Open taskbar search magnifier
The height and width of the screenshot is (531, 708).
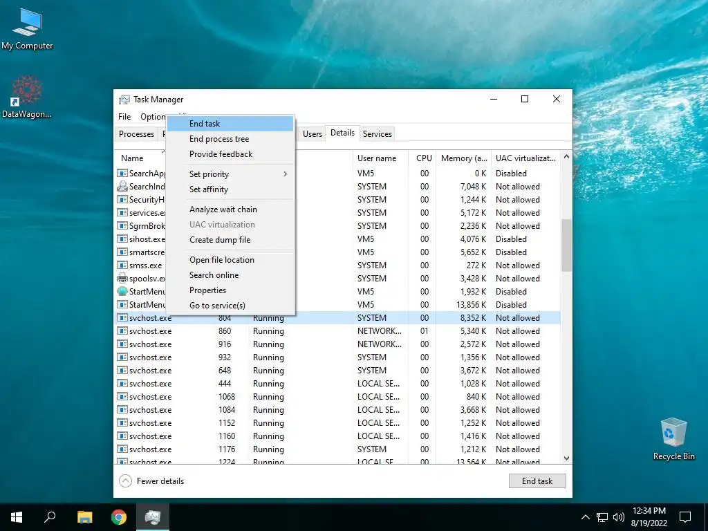[x=50, y=517]
